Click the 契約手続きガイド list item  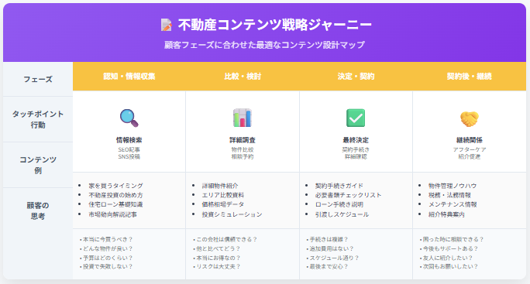click(x=339, y=186)
